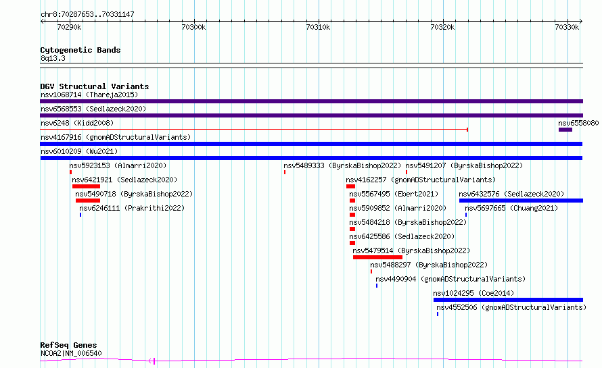This screenshot has width=602, height=368.
Task: Select the small purple nsv6558080 bar
Action: click(x=565, y=130)
